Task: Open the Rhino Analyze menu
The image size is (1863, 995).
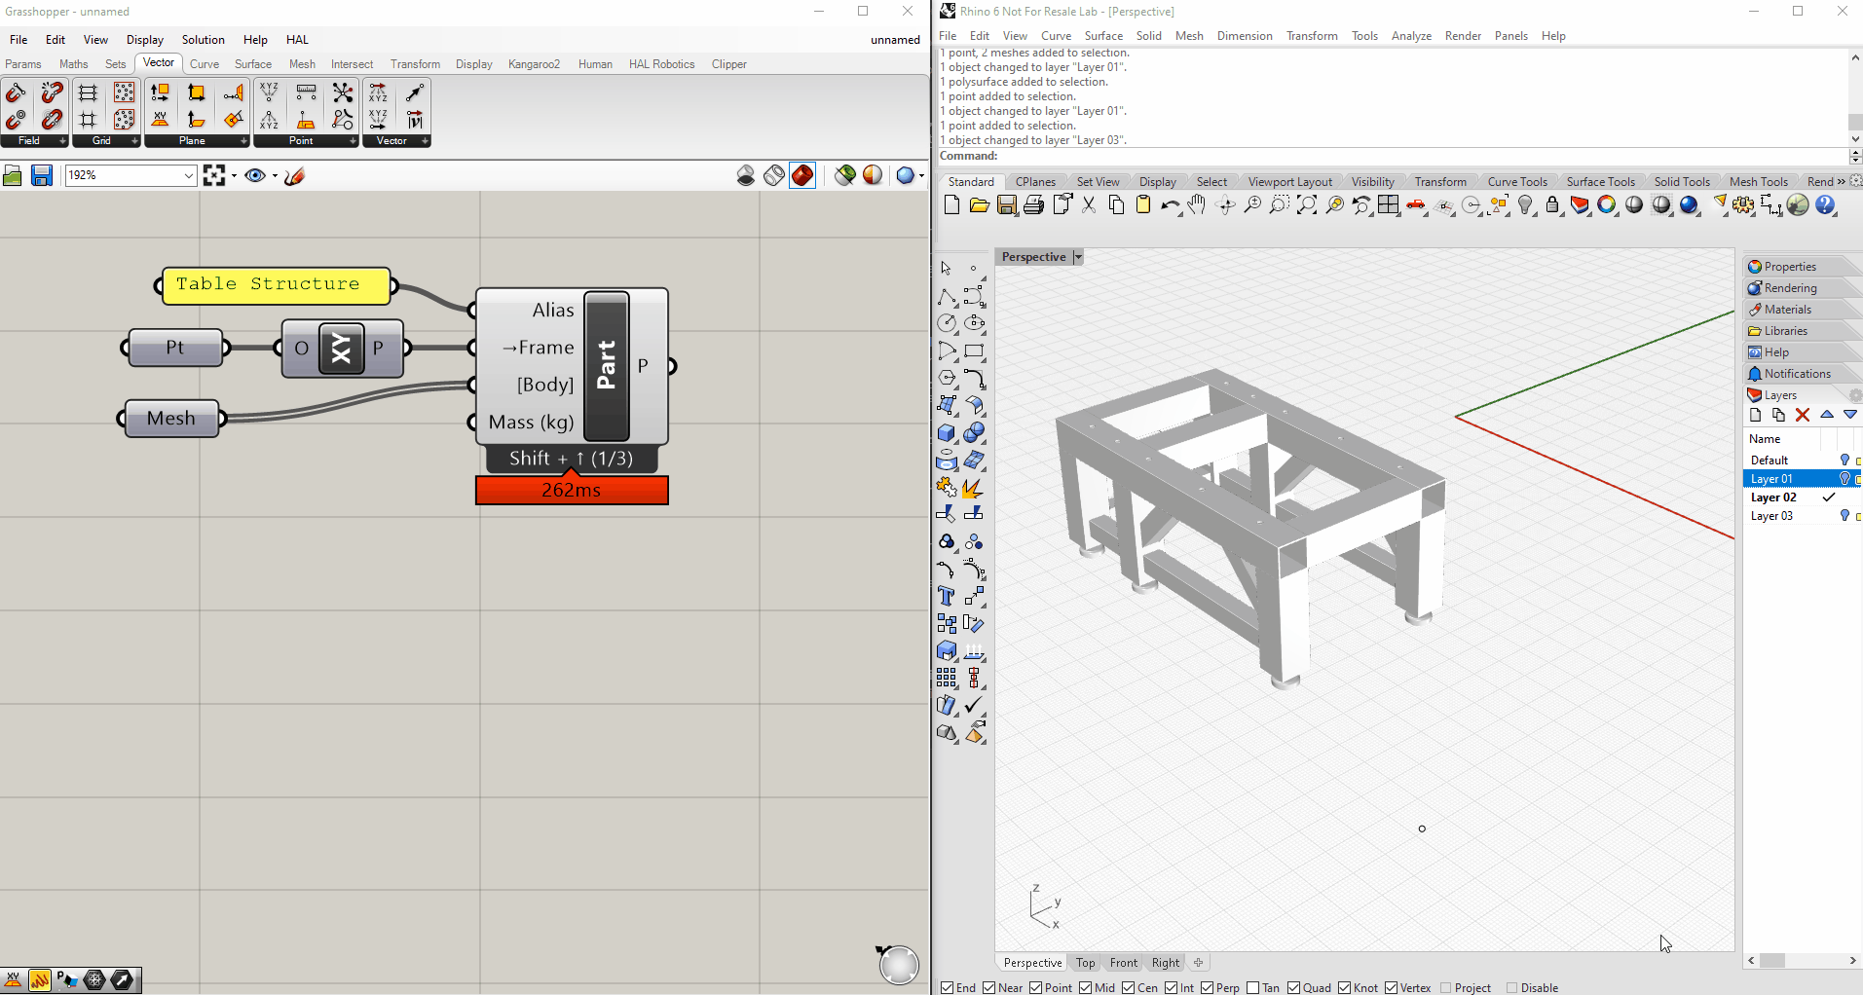Action: (x=1411, y=36)
